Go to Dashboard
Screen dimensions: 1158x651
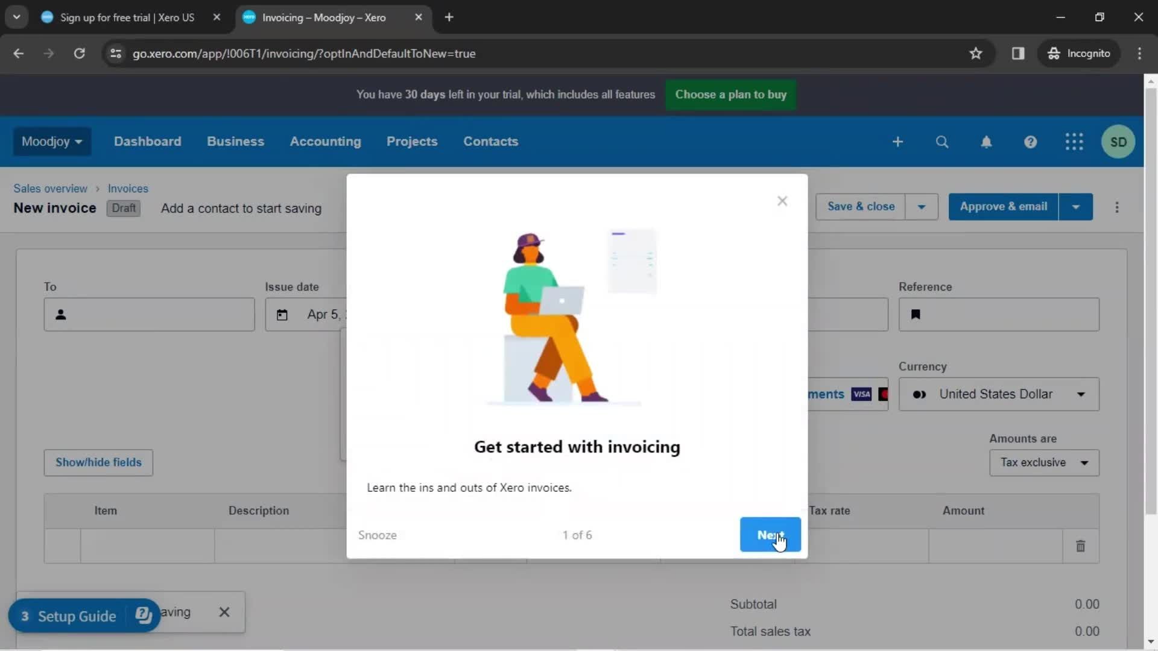(x=147, y=142)
